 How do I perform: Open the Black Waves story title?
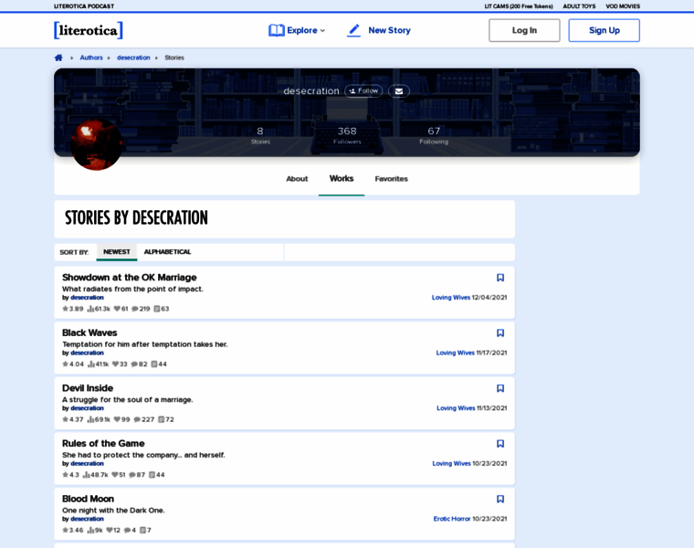89,332
